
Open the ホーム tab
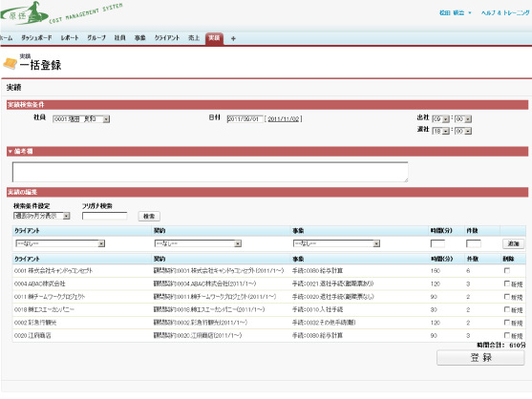(6, 38)
